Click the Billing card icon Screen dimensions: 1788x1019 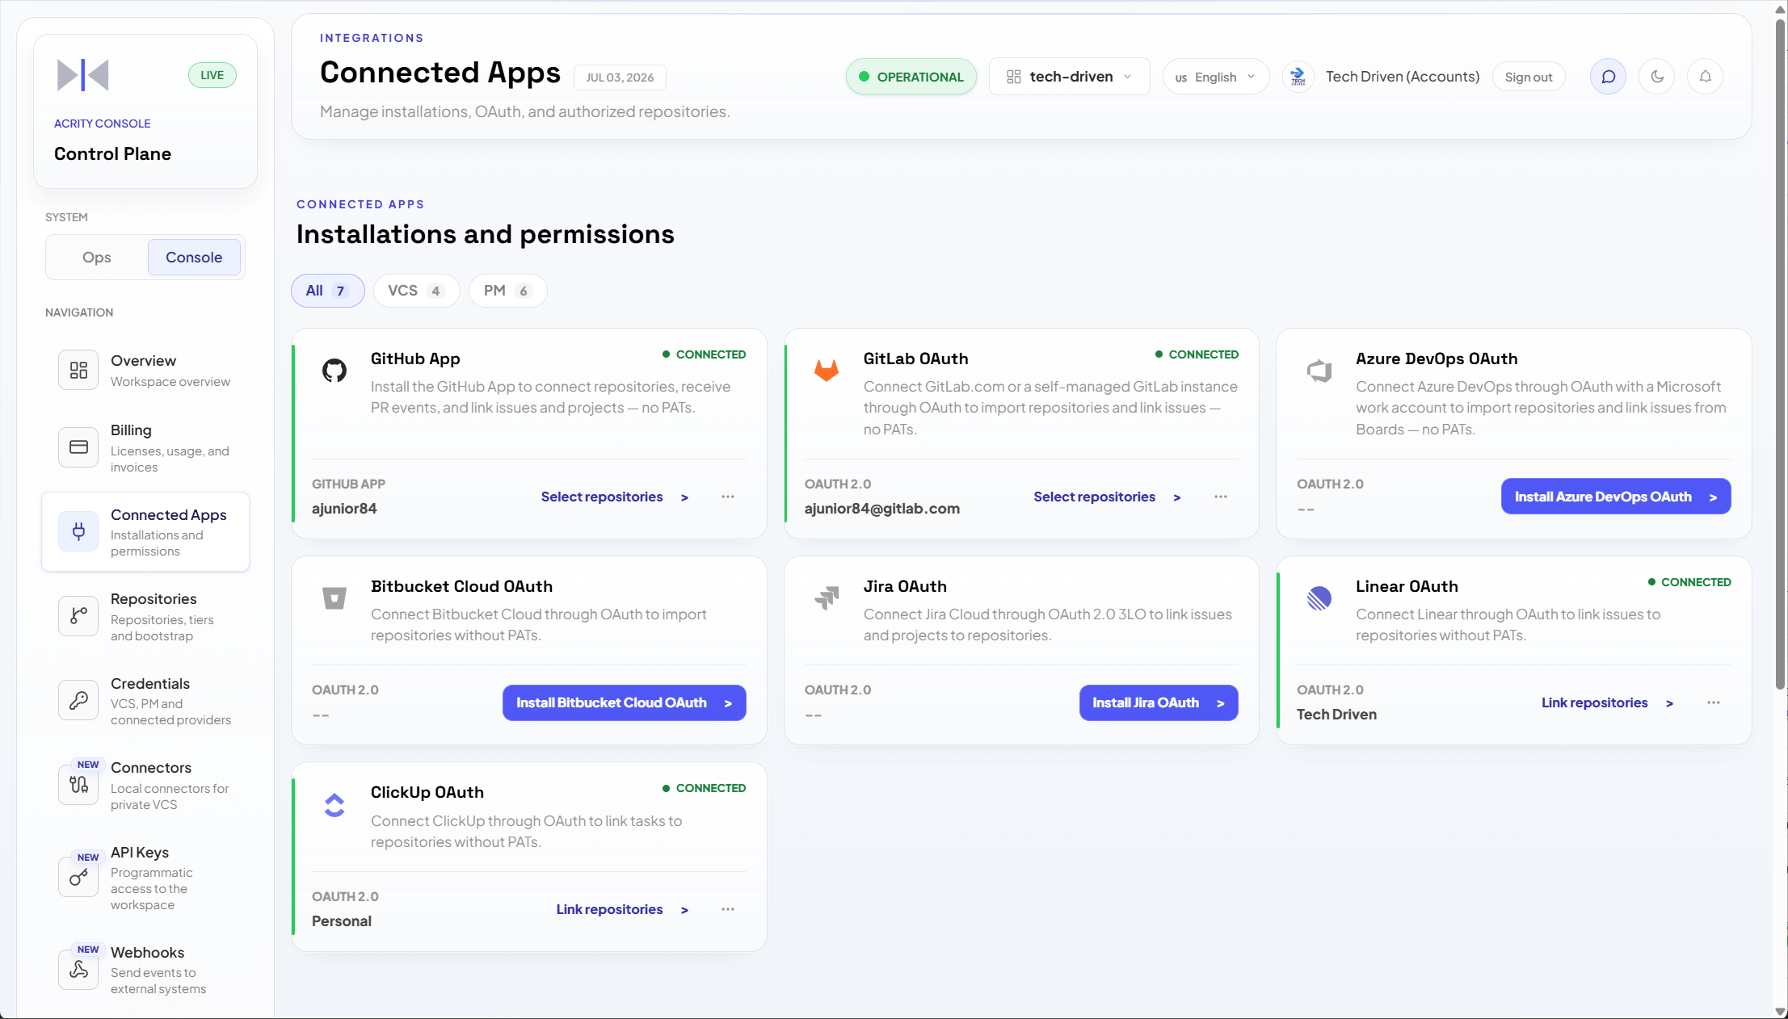78,447
